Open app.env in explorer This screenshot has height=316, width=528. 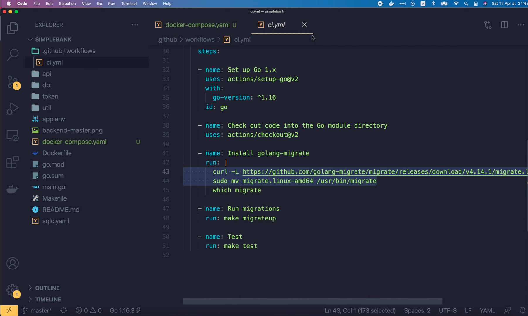click(54, 119)
